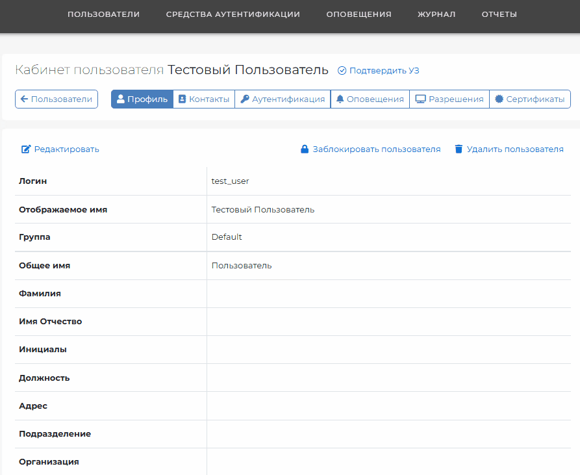Click the test_user login value
Viewport: 580px width, 475px height.
230,181
